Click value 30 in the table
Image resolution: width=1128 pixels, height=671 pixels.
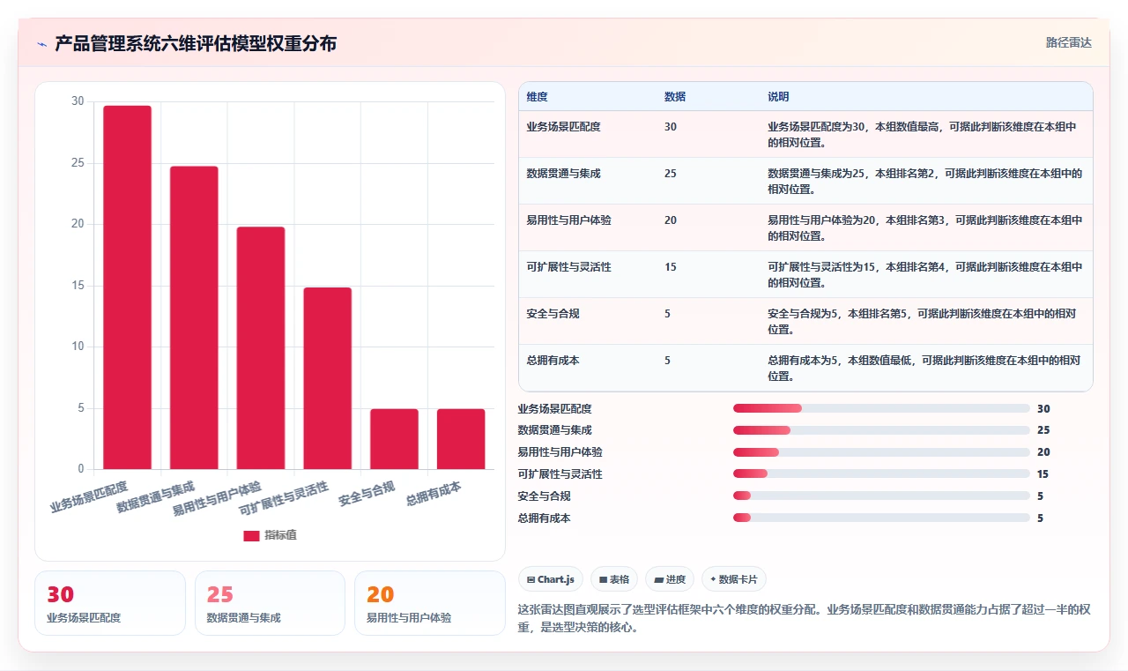pyautogui.click(x=671, y=127)
